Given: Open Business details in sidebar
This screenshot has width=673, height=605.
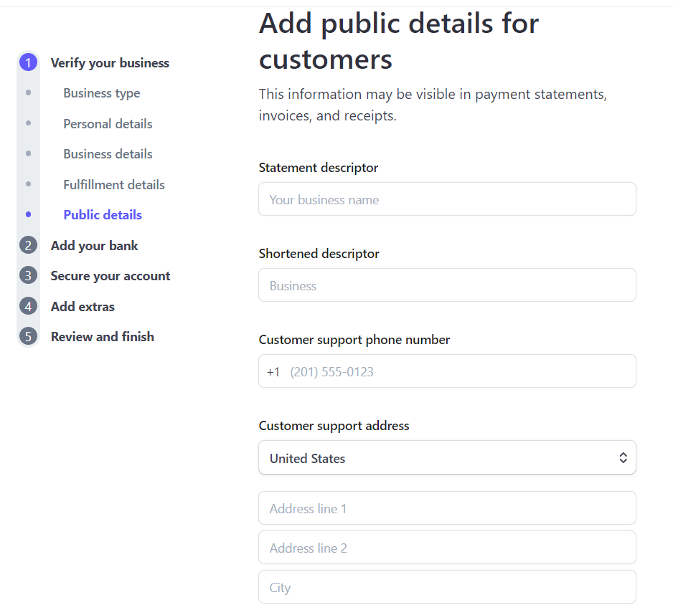Looking at the screenshot, I should pyautogui.click(x=108, y=154).
